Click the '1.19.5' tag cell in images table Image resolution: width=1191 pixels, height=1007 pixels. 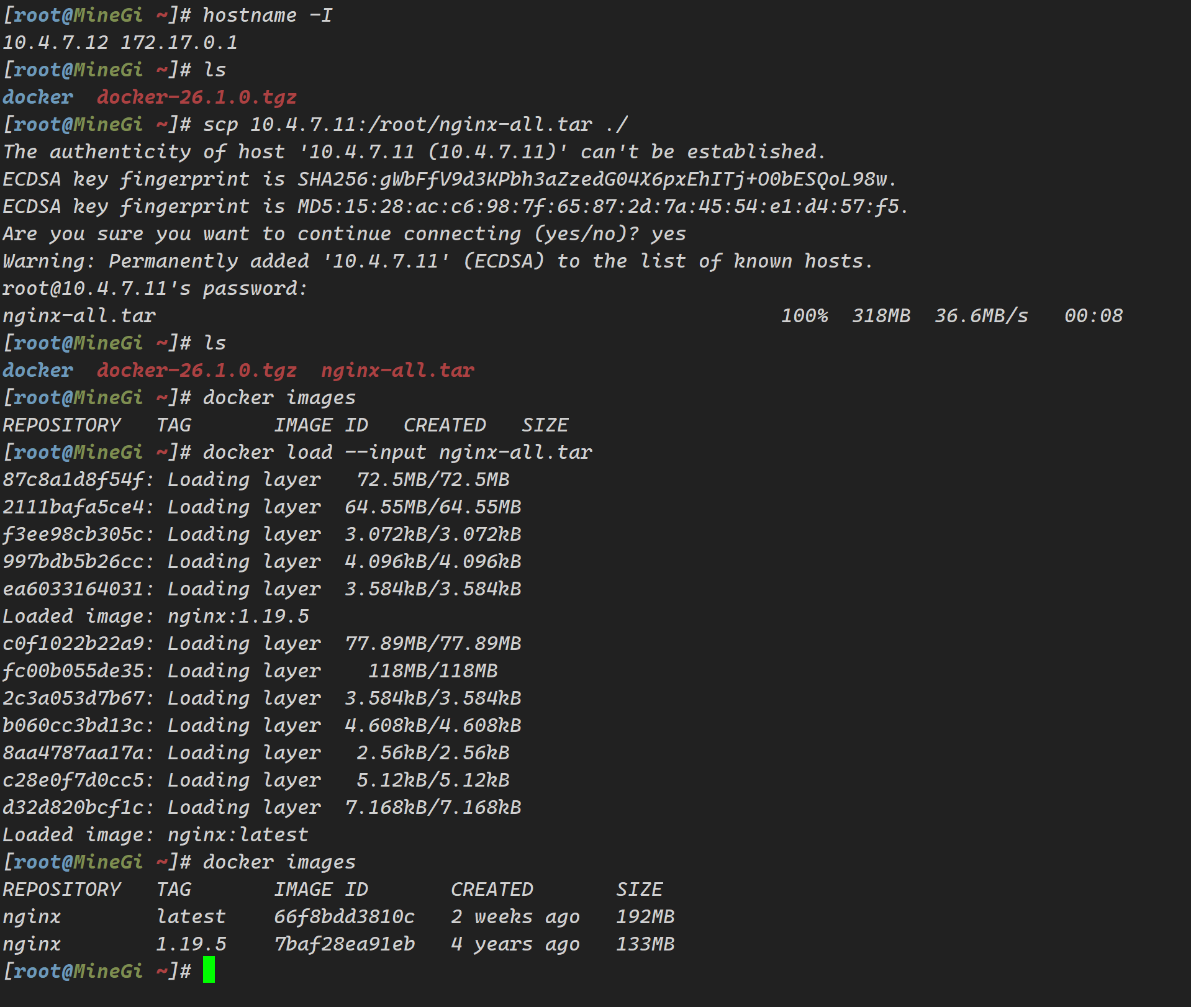pos(191,944)
